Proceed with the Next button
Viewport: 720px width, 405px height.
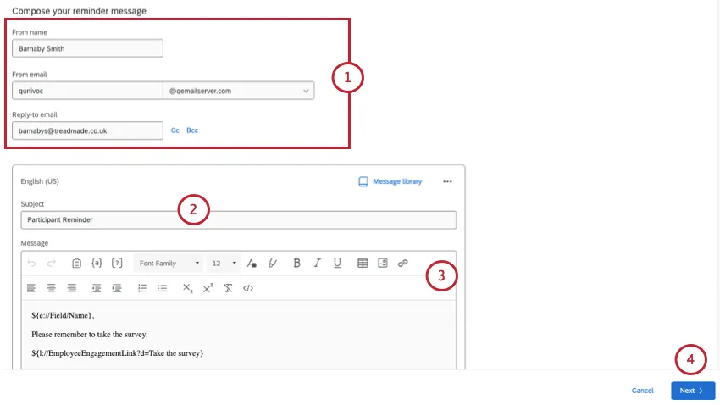point(693,391)
